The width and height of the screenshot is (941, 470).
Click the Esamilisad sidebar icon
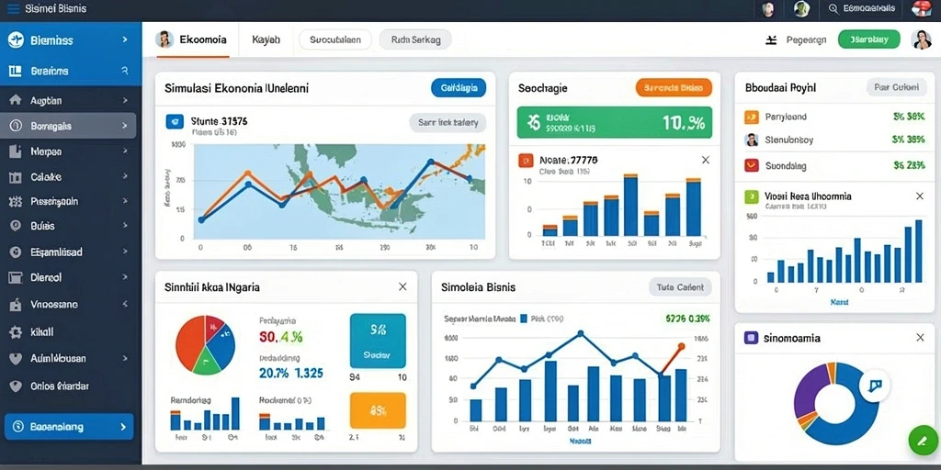[16, 252]
